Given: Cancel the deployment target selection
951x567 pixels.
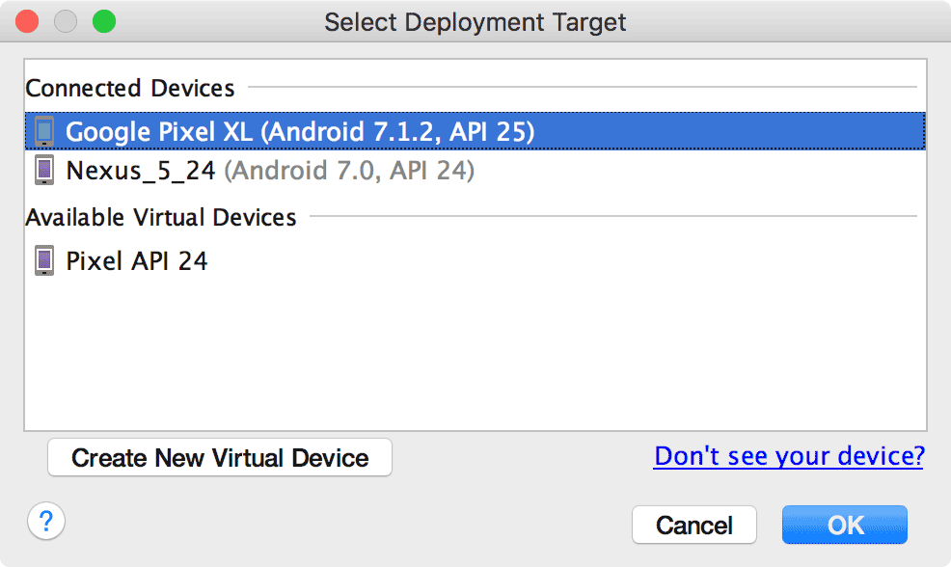Looking at the screenshot, I should pyautogui.click(x=694, y=525).
